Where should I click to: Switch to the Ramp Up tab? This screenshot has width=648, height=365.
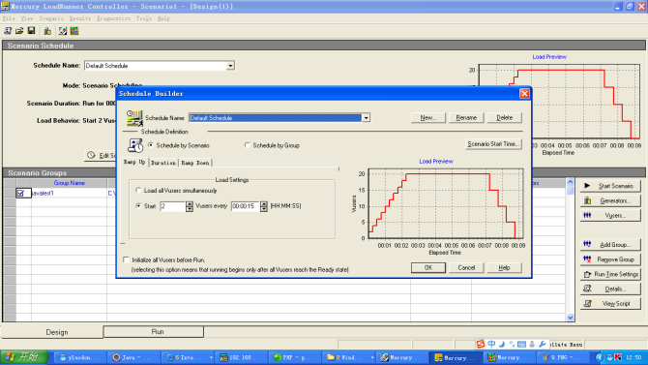coord(134,163)
